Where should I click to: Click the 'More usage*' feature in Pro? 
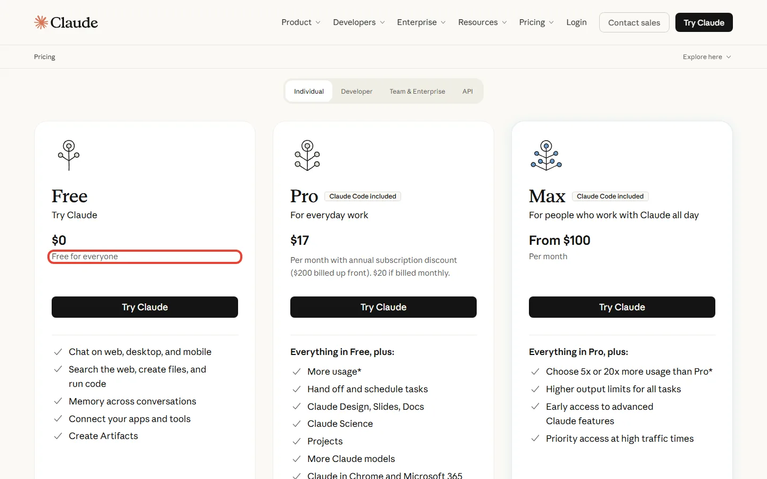pyautogui.click(x=334, y=371)
